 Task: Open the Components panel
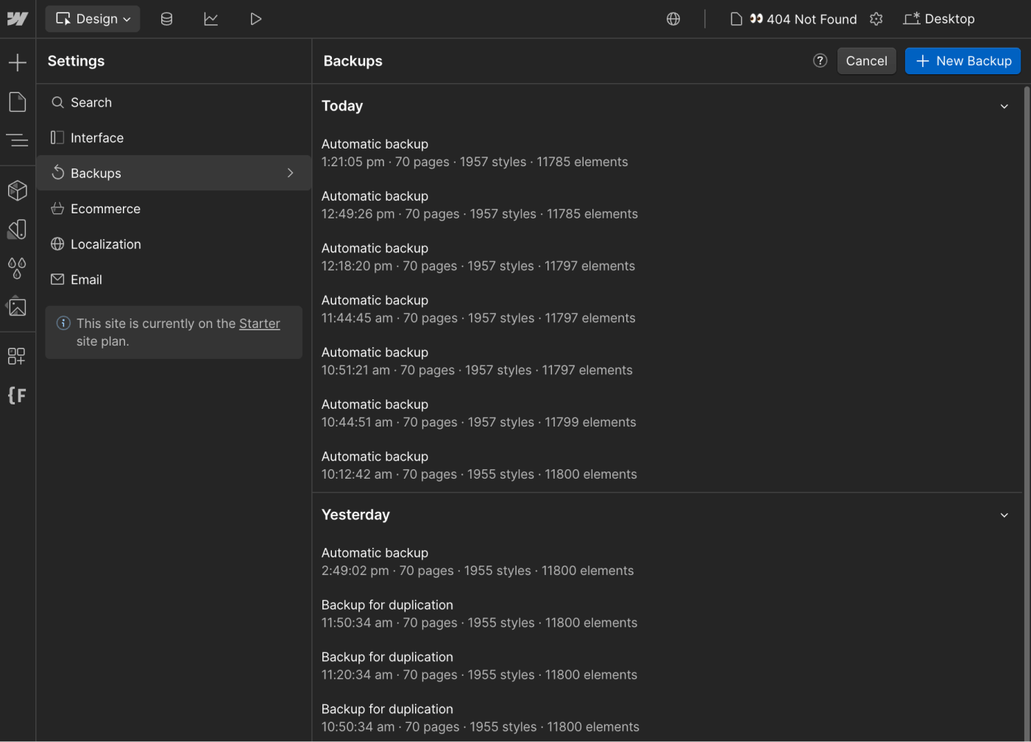point(18,190)
